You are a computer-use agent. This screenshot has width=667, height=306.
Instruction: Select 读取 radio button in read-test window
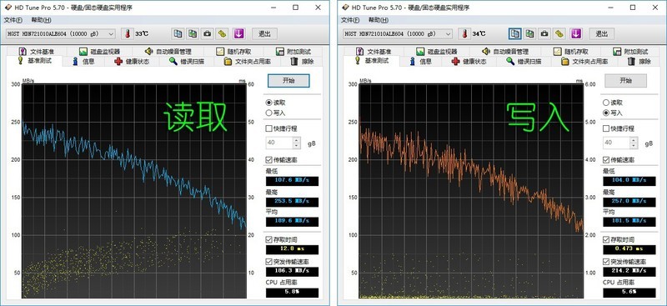point(268,103)
